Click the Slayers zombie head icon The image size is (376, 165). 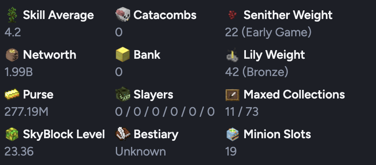123,94
